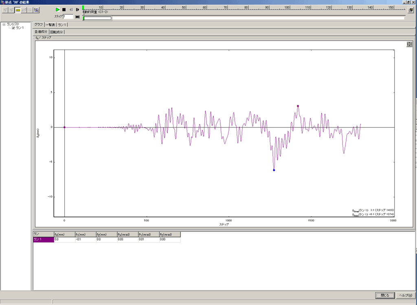Step forward one frame
The height and width of the screenshot is (305, 417).
click(x=77, y=9)
